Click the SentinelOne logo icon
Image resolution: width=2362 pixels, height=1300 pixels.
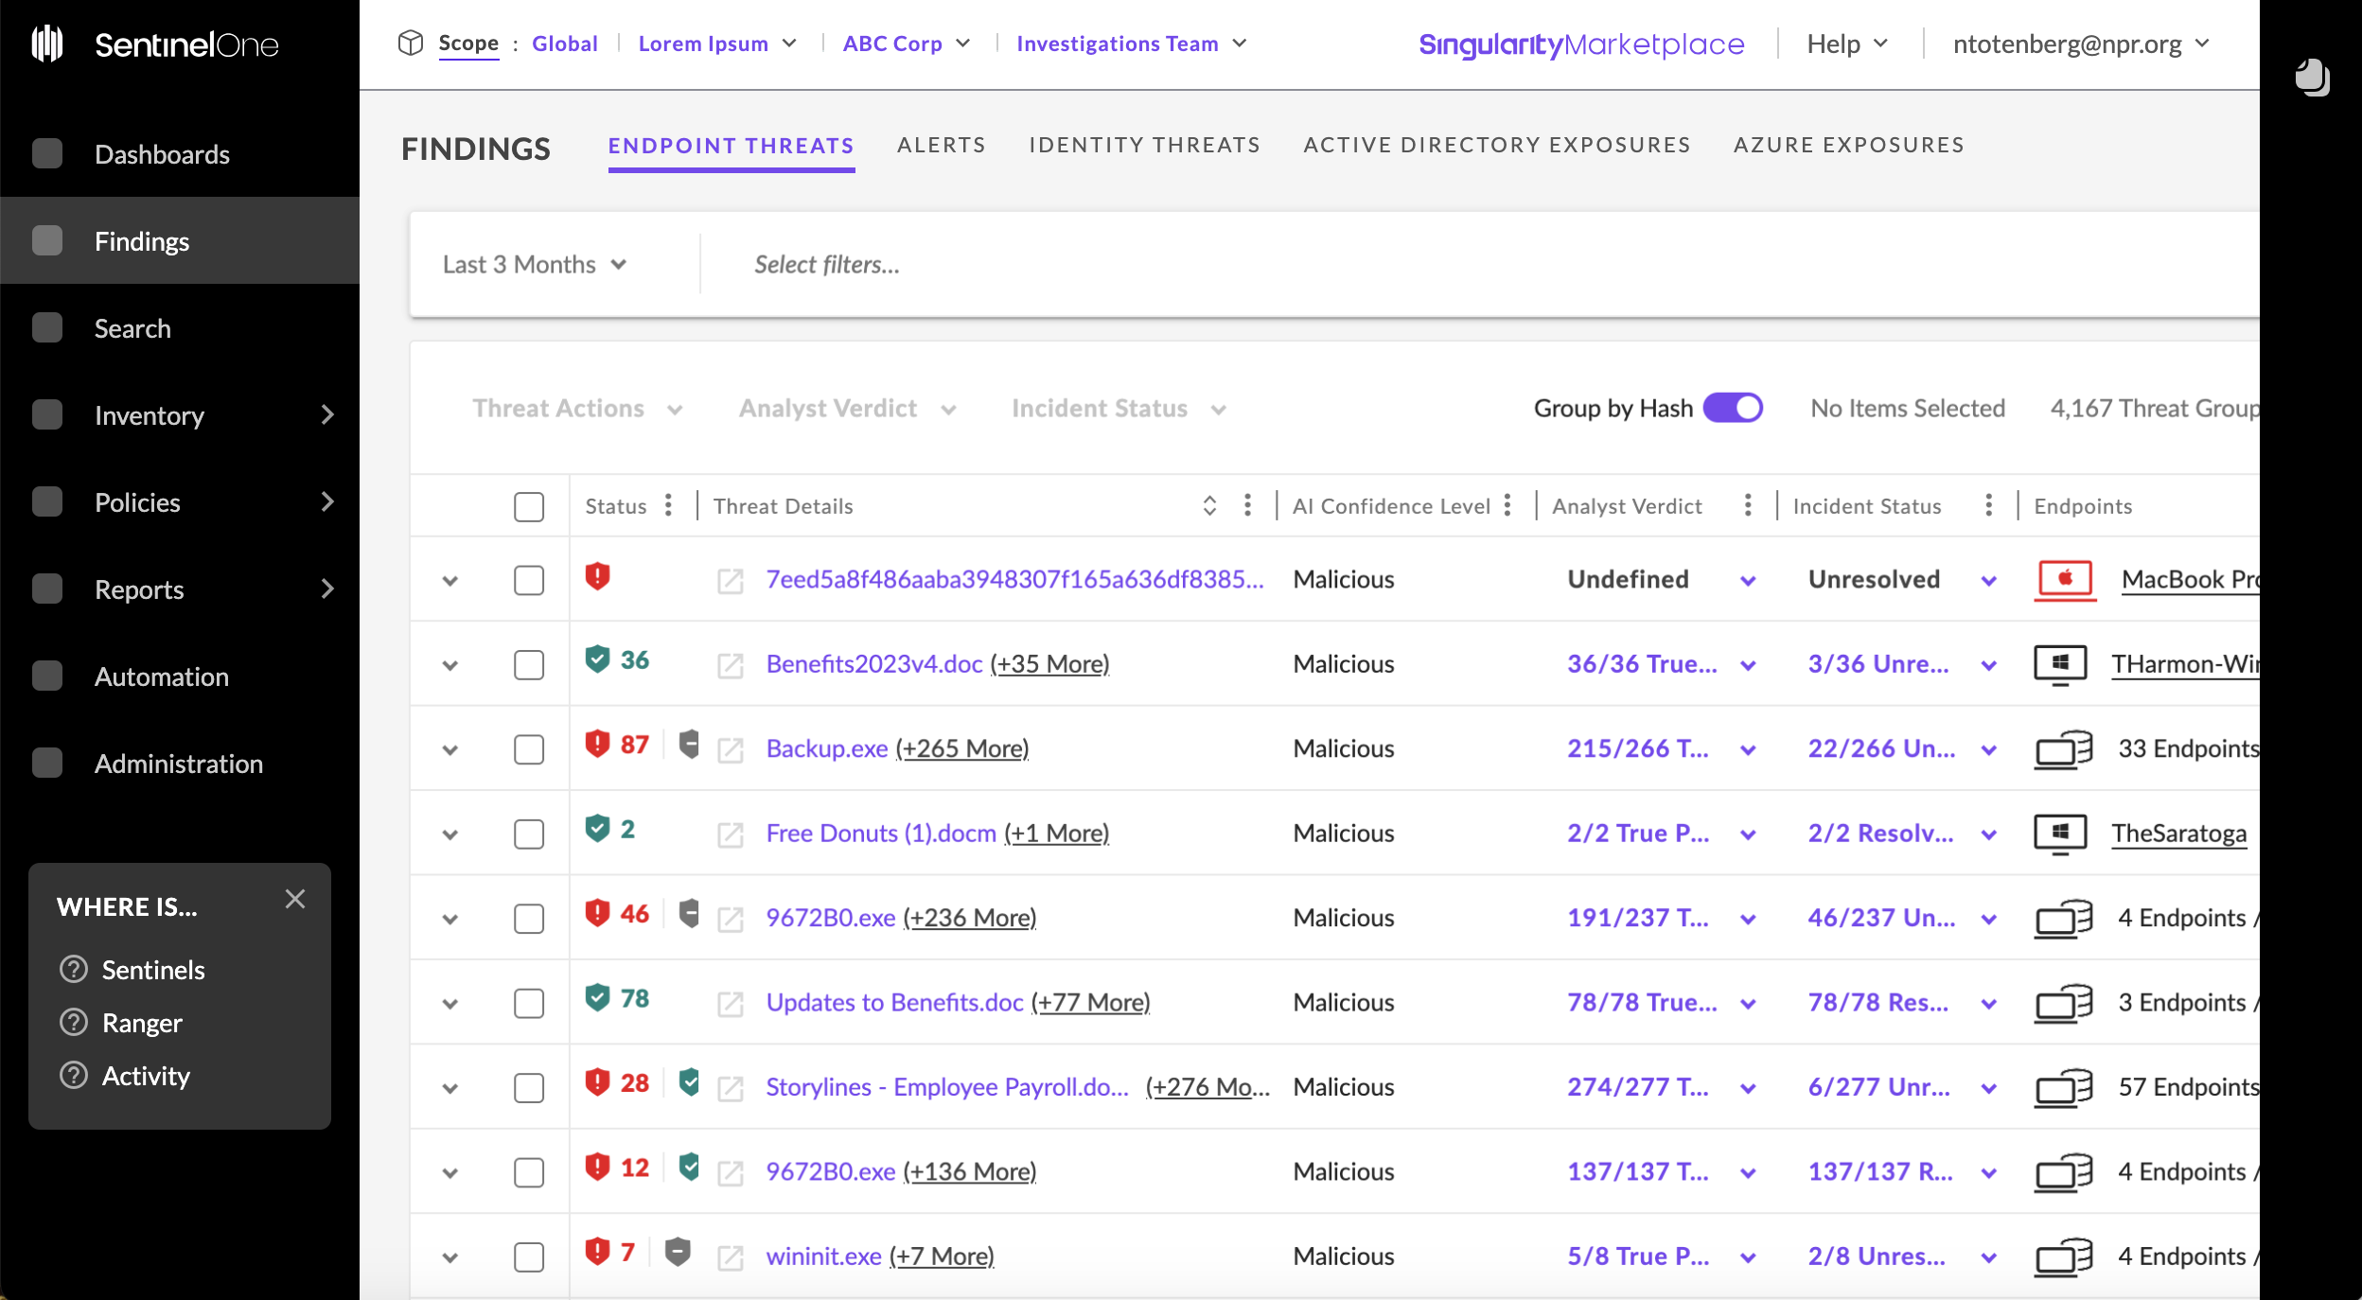(47, 44)
